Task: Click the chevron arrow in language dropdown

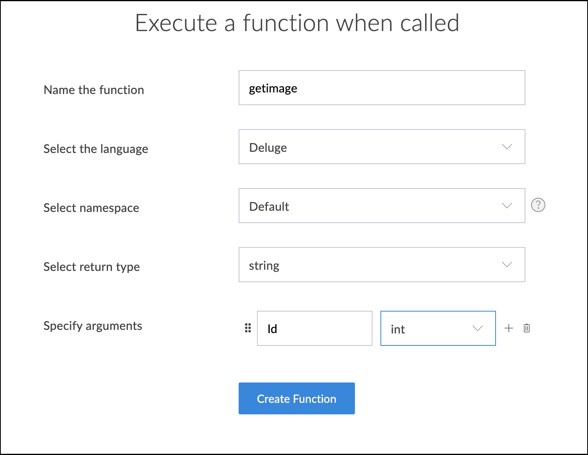Action: click(x=507, y=147)
